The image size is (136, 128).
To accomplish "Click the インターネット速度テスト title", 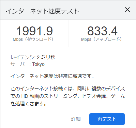I will point(43,11).
